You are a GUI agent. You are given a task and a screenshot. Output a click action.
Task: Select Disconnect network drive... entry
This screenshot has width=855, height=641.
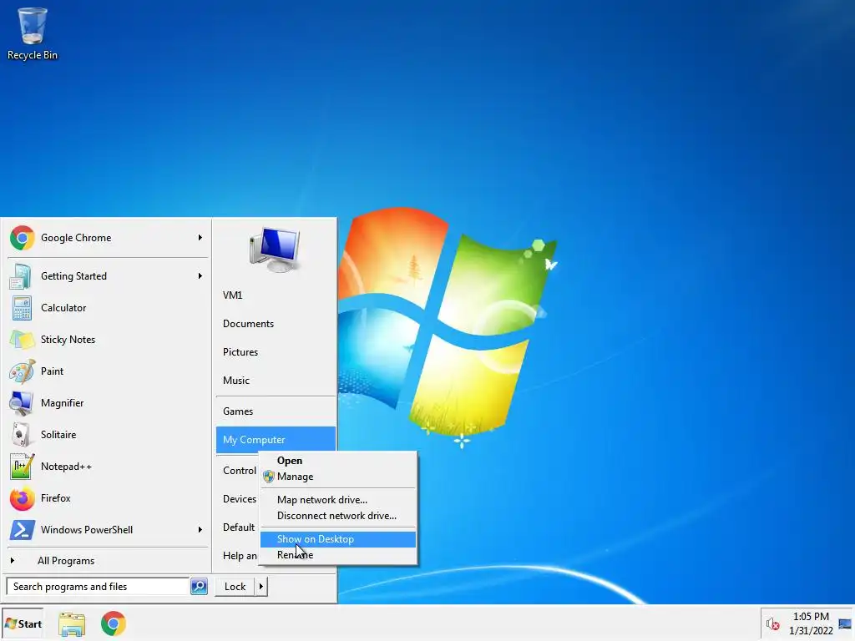point(338,516)
